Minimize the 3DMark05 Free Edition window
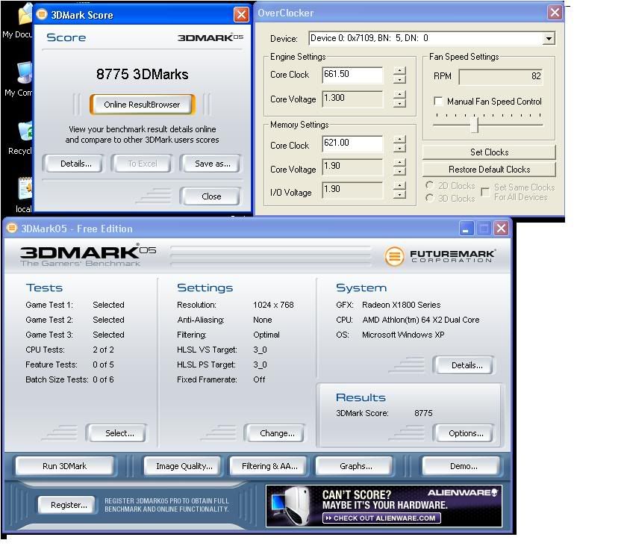 coord(467,229)
